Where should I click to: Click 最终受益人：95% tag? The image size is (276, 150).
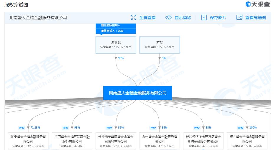coord(112,31)
